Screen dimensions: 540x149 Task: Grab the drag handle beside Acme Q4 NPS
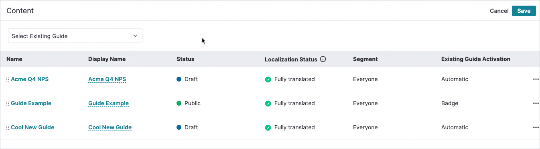pyautogui.click(x=8, y=80)
